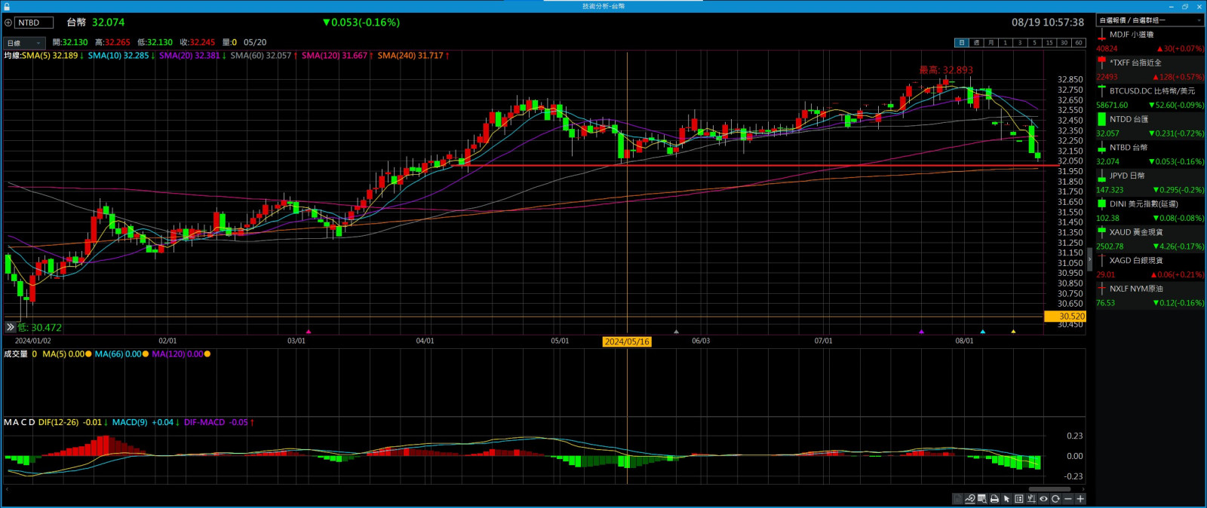Toggle the MA(5) volume indicator dot
The image size is (1207, 508).
point(88,354)
